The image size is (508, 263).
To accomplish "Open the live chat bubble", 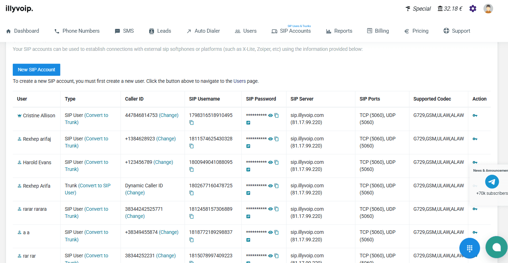I will 496,247.
